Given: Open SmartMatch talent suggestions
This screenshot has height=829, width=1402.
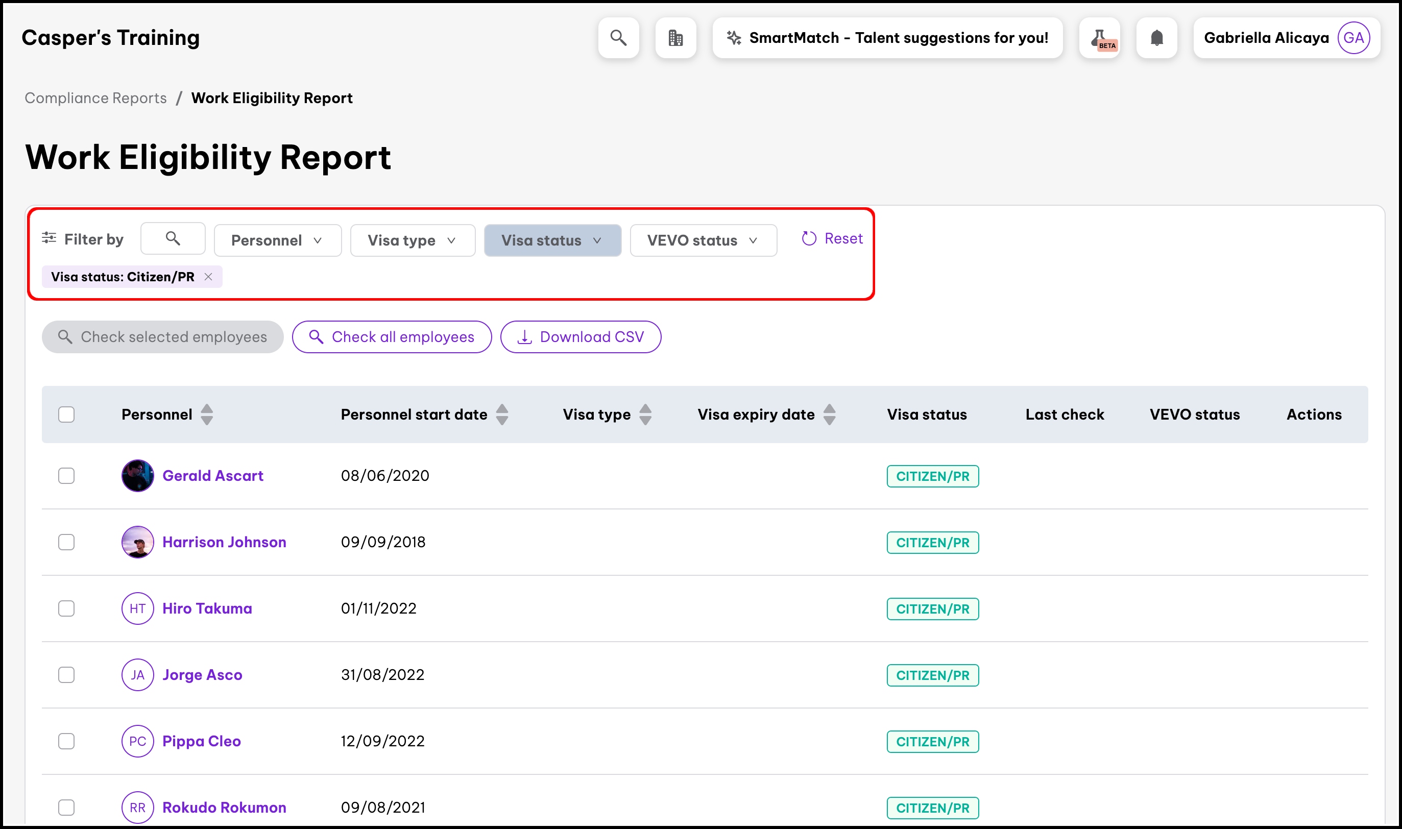Looking at the screenshot, I should [x=887, y=38].
